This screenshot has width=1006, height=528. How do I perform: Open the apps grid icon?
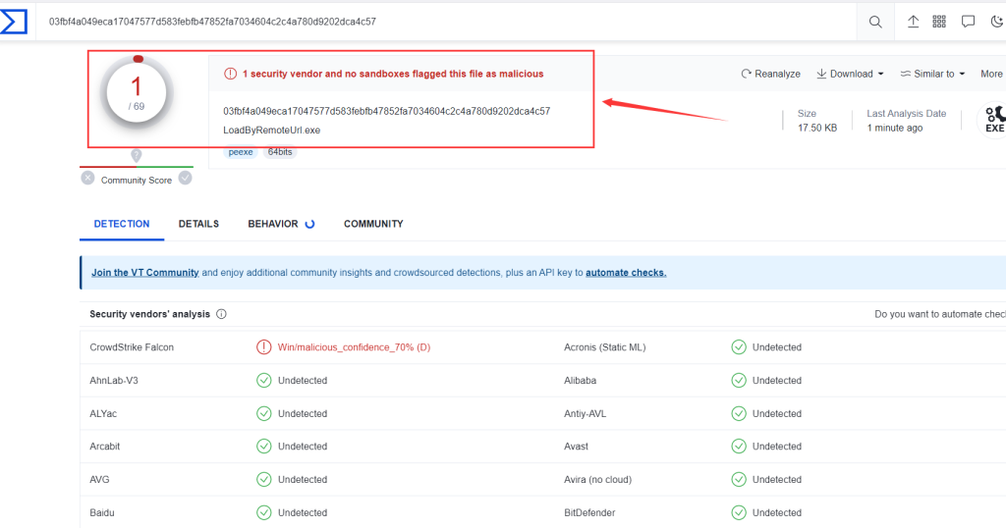pyautogui.click(x=939, y=22)
